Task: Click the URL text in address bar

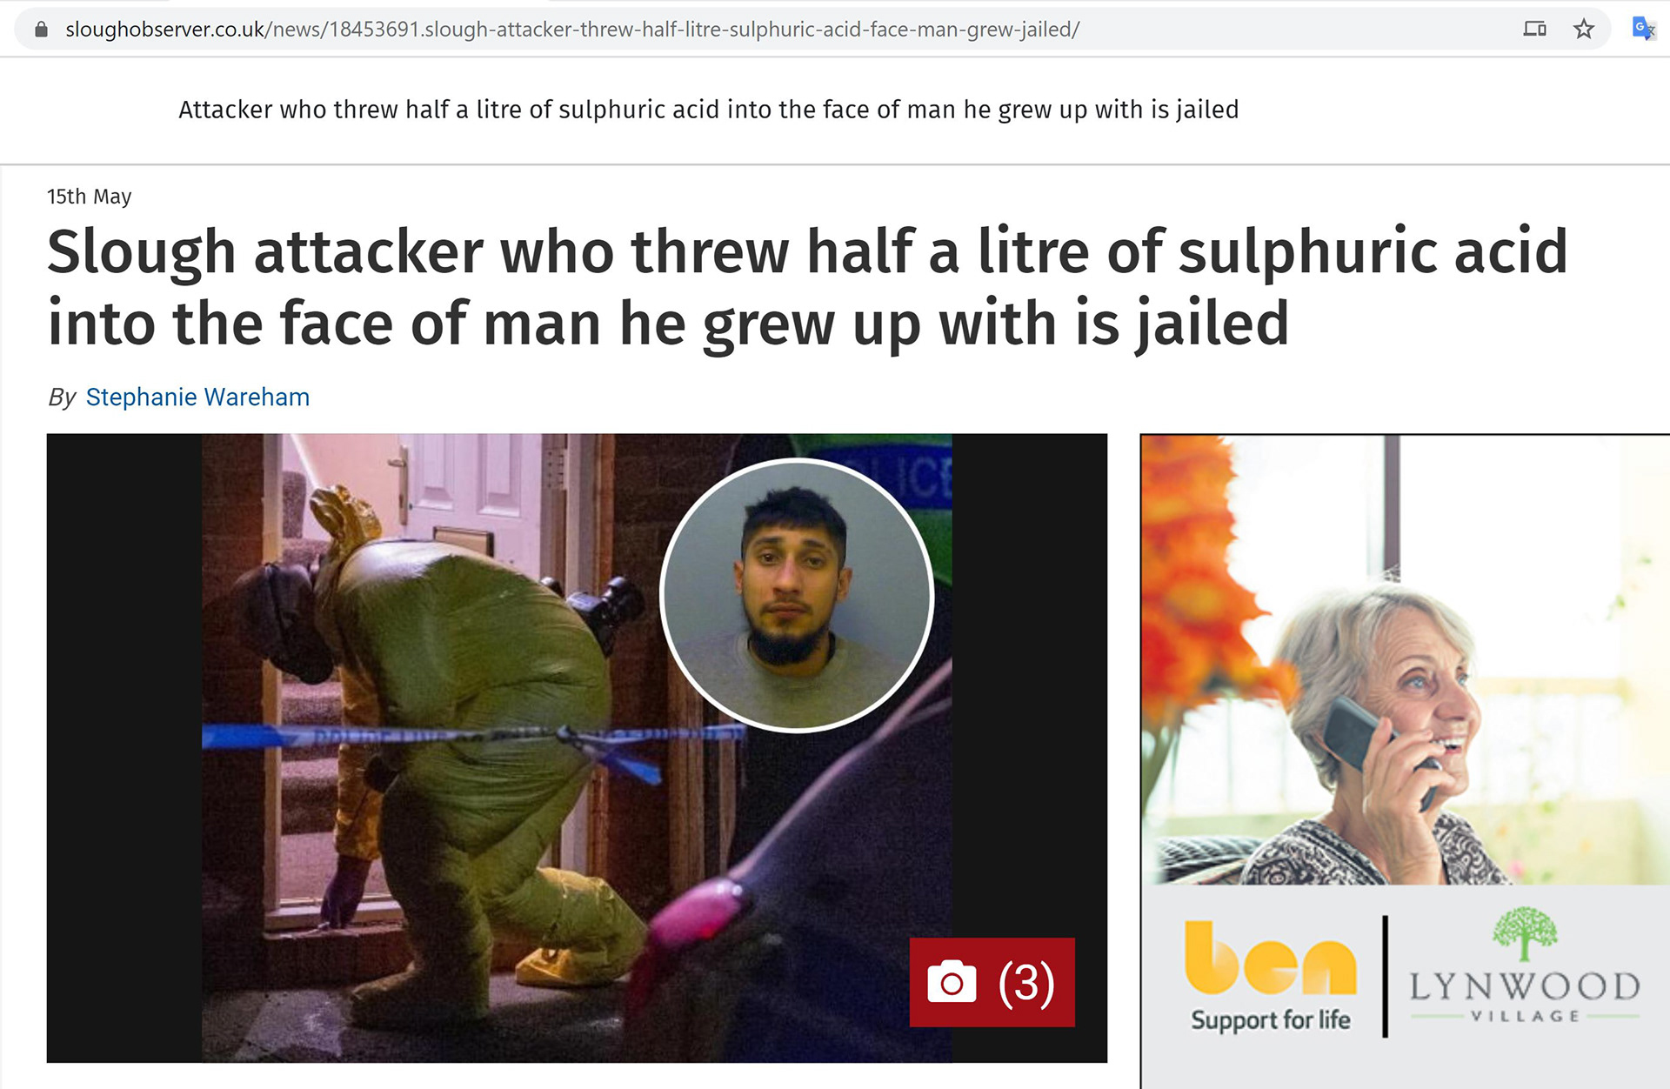Action: [x=572, y=30]
